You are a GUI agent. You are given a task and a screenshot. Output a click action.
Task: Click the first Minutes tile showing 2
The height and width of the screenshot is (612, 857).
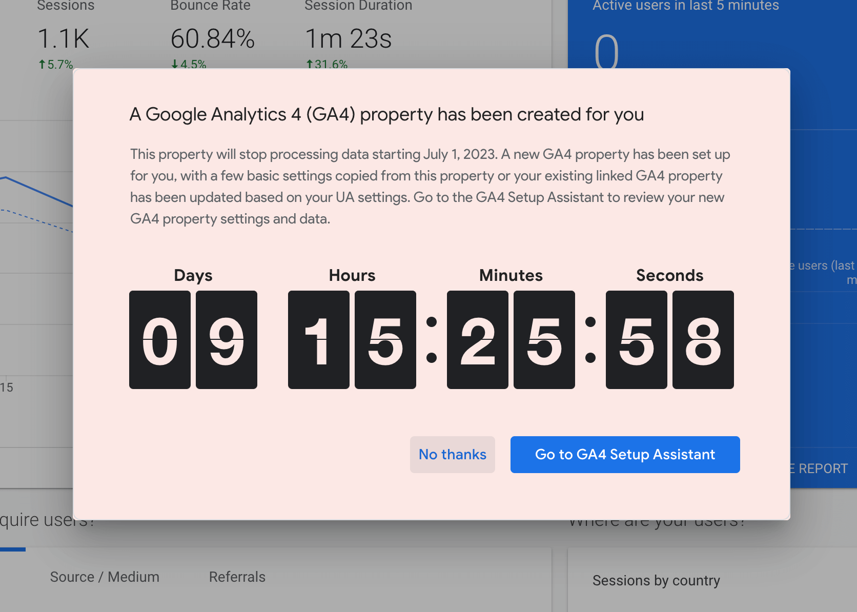pos(477,340)
